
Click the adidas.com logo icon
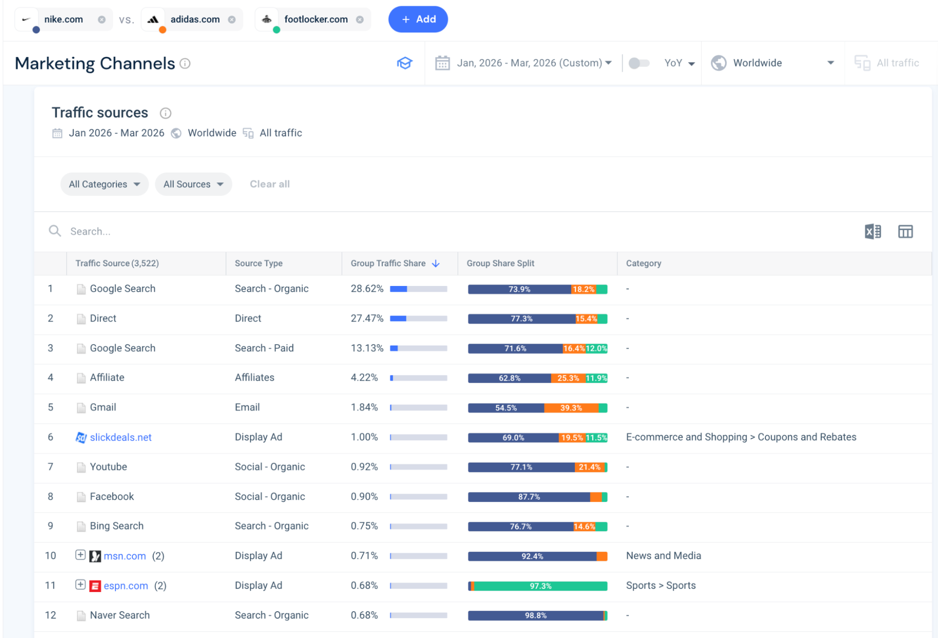click(x=153, y=20)
